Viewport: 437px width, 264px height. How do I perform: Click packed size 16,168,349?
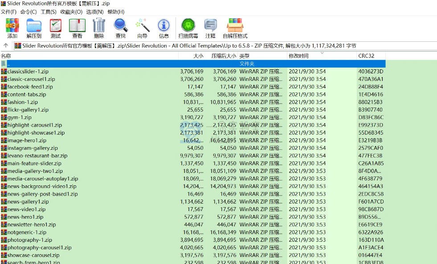click(223, 232)
